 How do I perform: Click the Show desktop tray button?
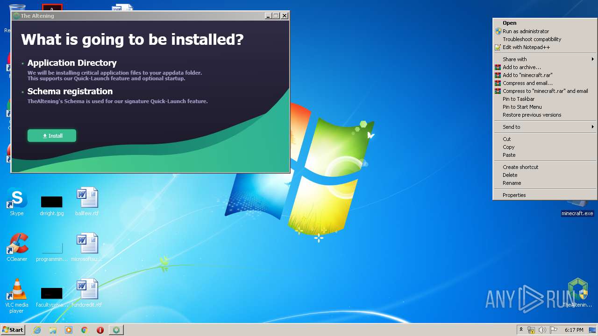[x=593, y=330]
